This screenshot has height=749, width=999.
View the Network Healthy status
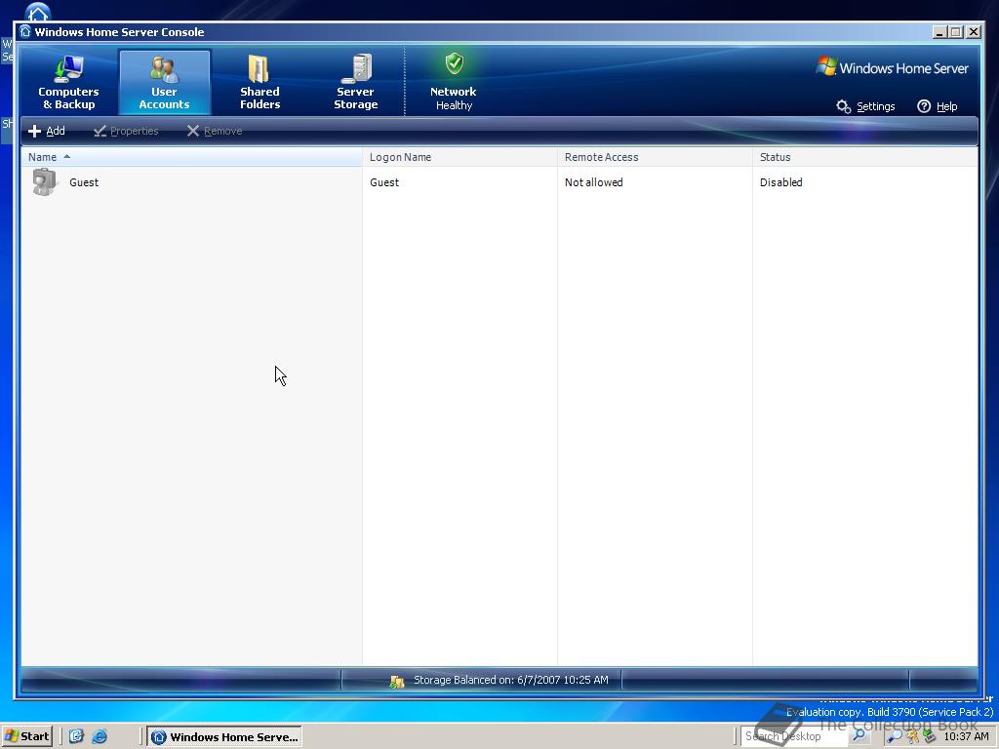pyautogui.click(x=453, y=83)
